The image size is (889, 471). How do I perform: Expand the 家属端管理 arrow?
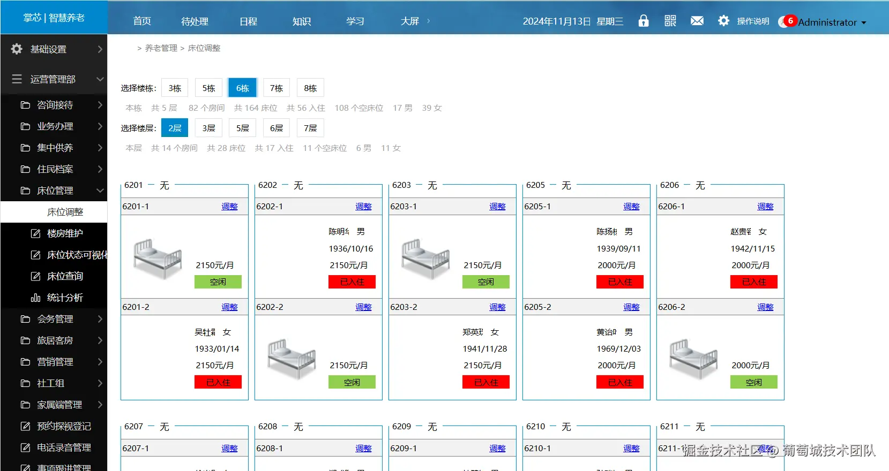point(100,405)
